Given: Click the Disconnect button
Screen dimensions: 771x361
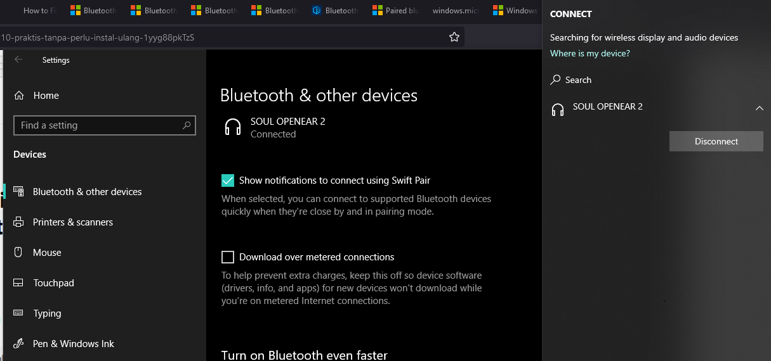Looking at the screenshot, I should click(x=716, y=141).
